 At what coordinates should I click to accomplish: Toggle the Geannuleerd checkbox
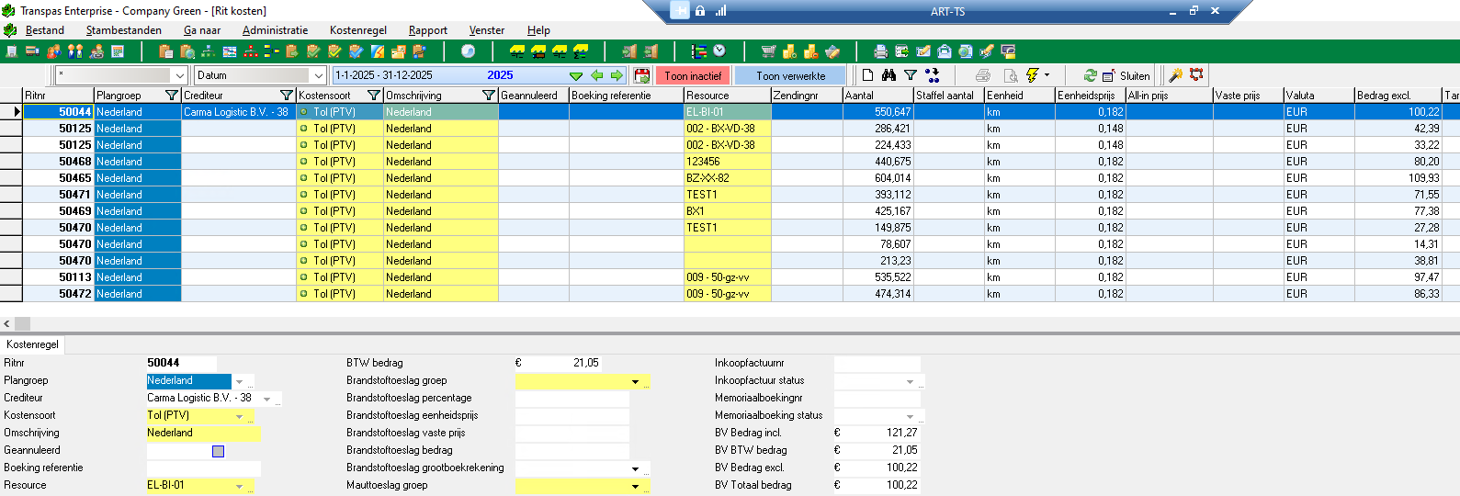point(218,451)
